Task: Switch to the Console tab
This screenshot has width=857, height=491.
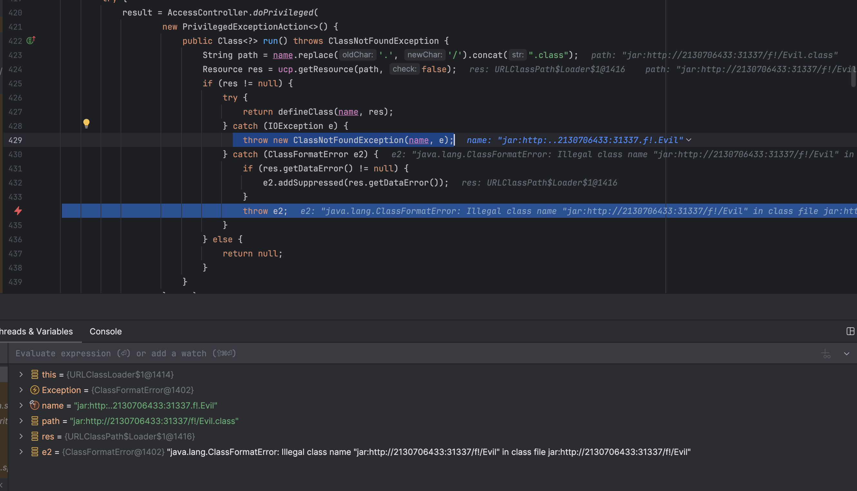Action: pyautogui.click(x=106, y=331)
